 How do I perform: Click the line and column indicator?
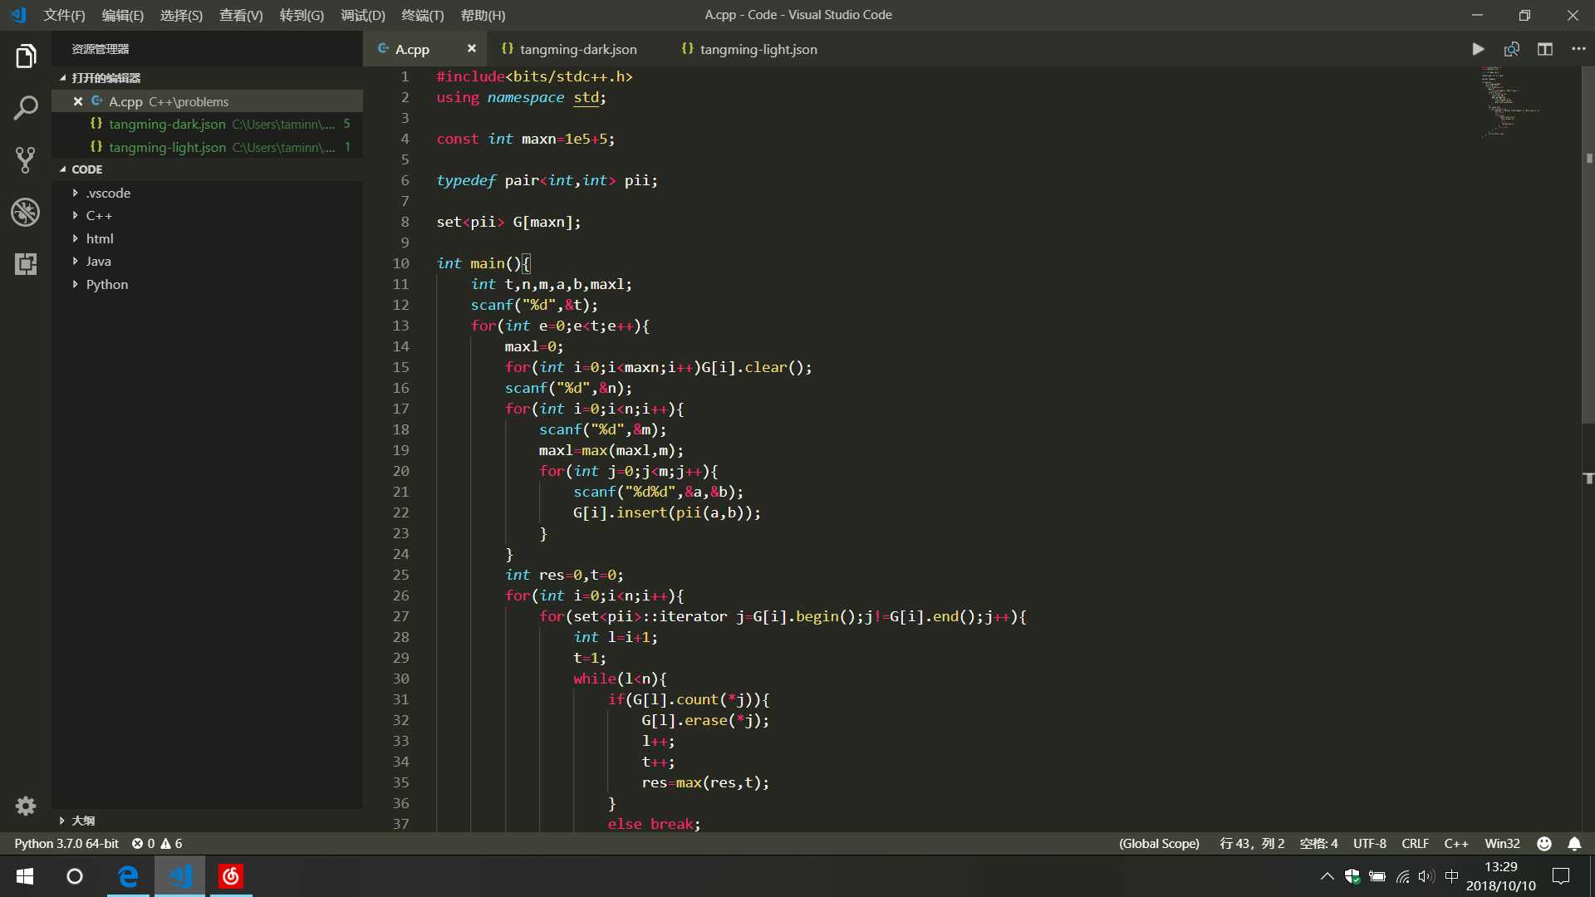click(x=1252, y=843)
